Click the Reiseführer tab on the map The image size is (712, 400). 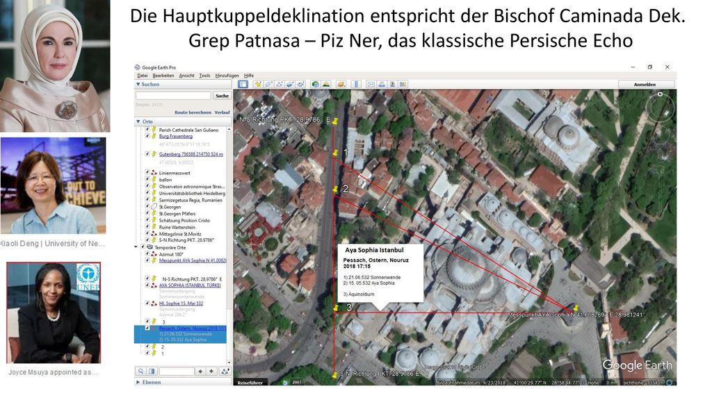(x=250, y=383)
